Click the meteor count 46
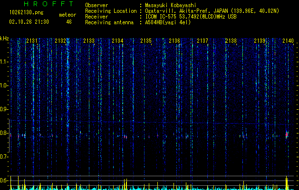Screen dimensions: 299x190 point(69,22)
